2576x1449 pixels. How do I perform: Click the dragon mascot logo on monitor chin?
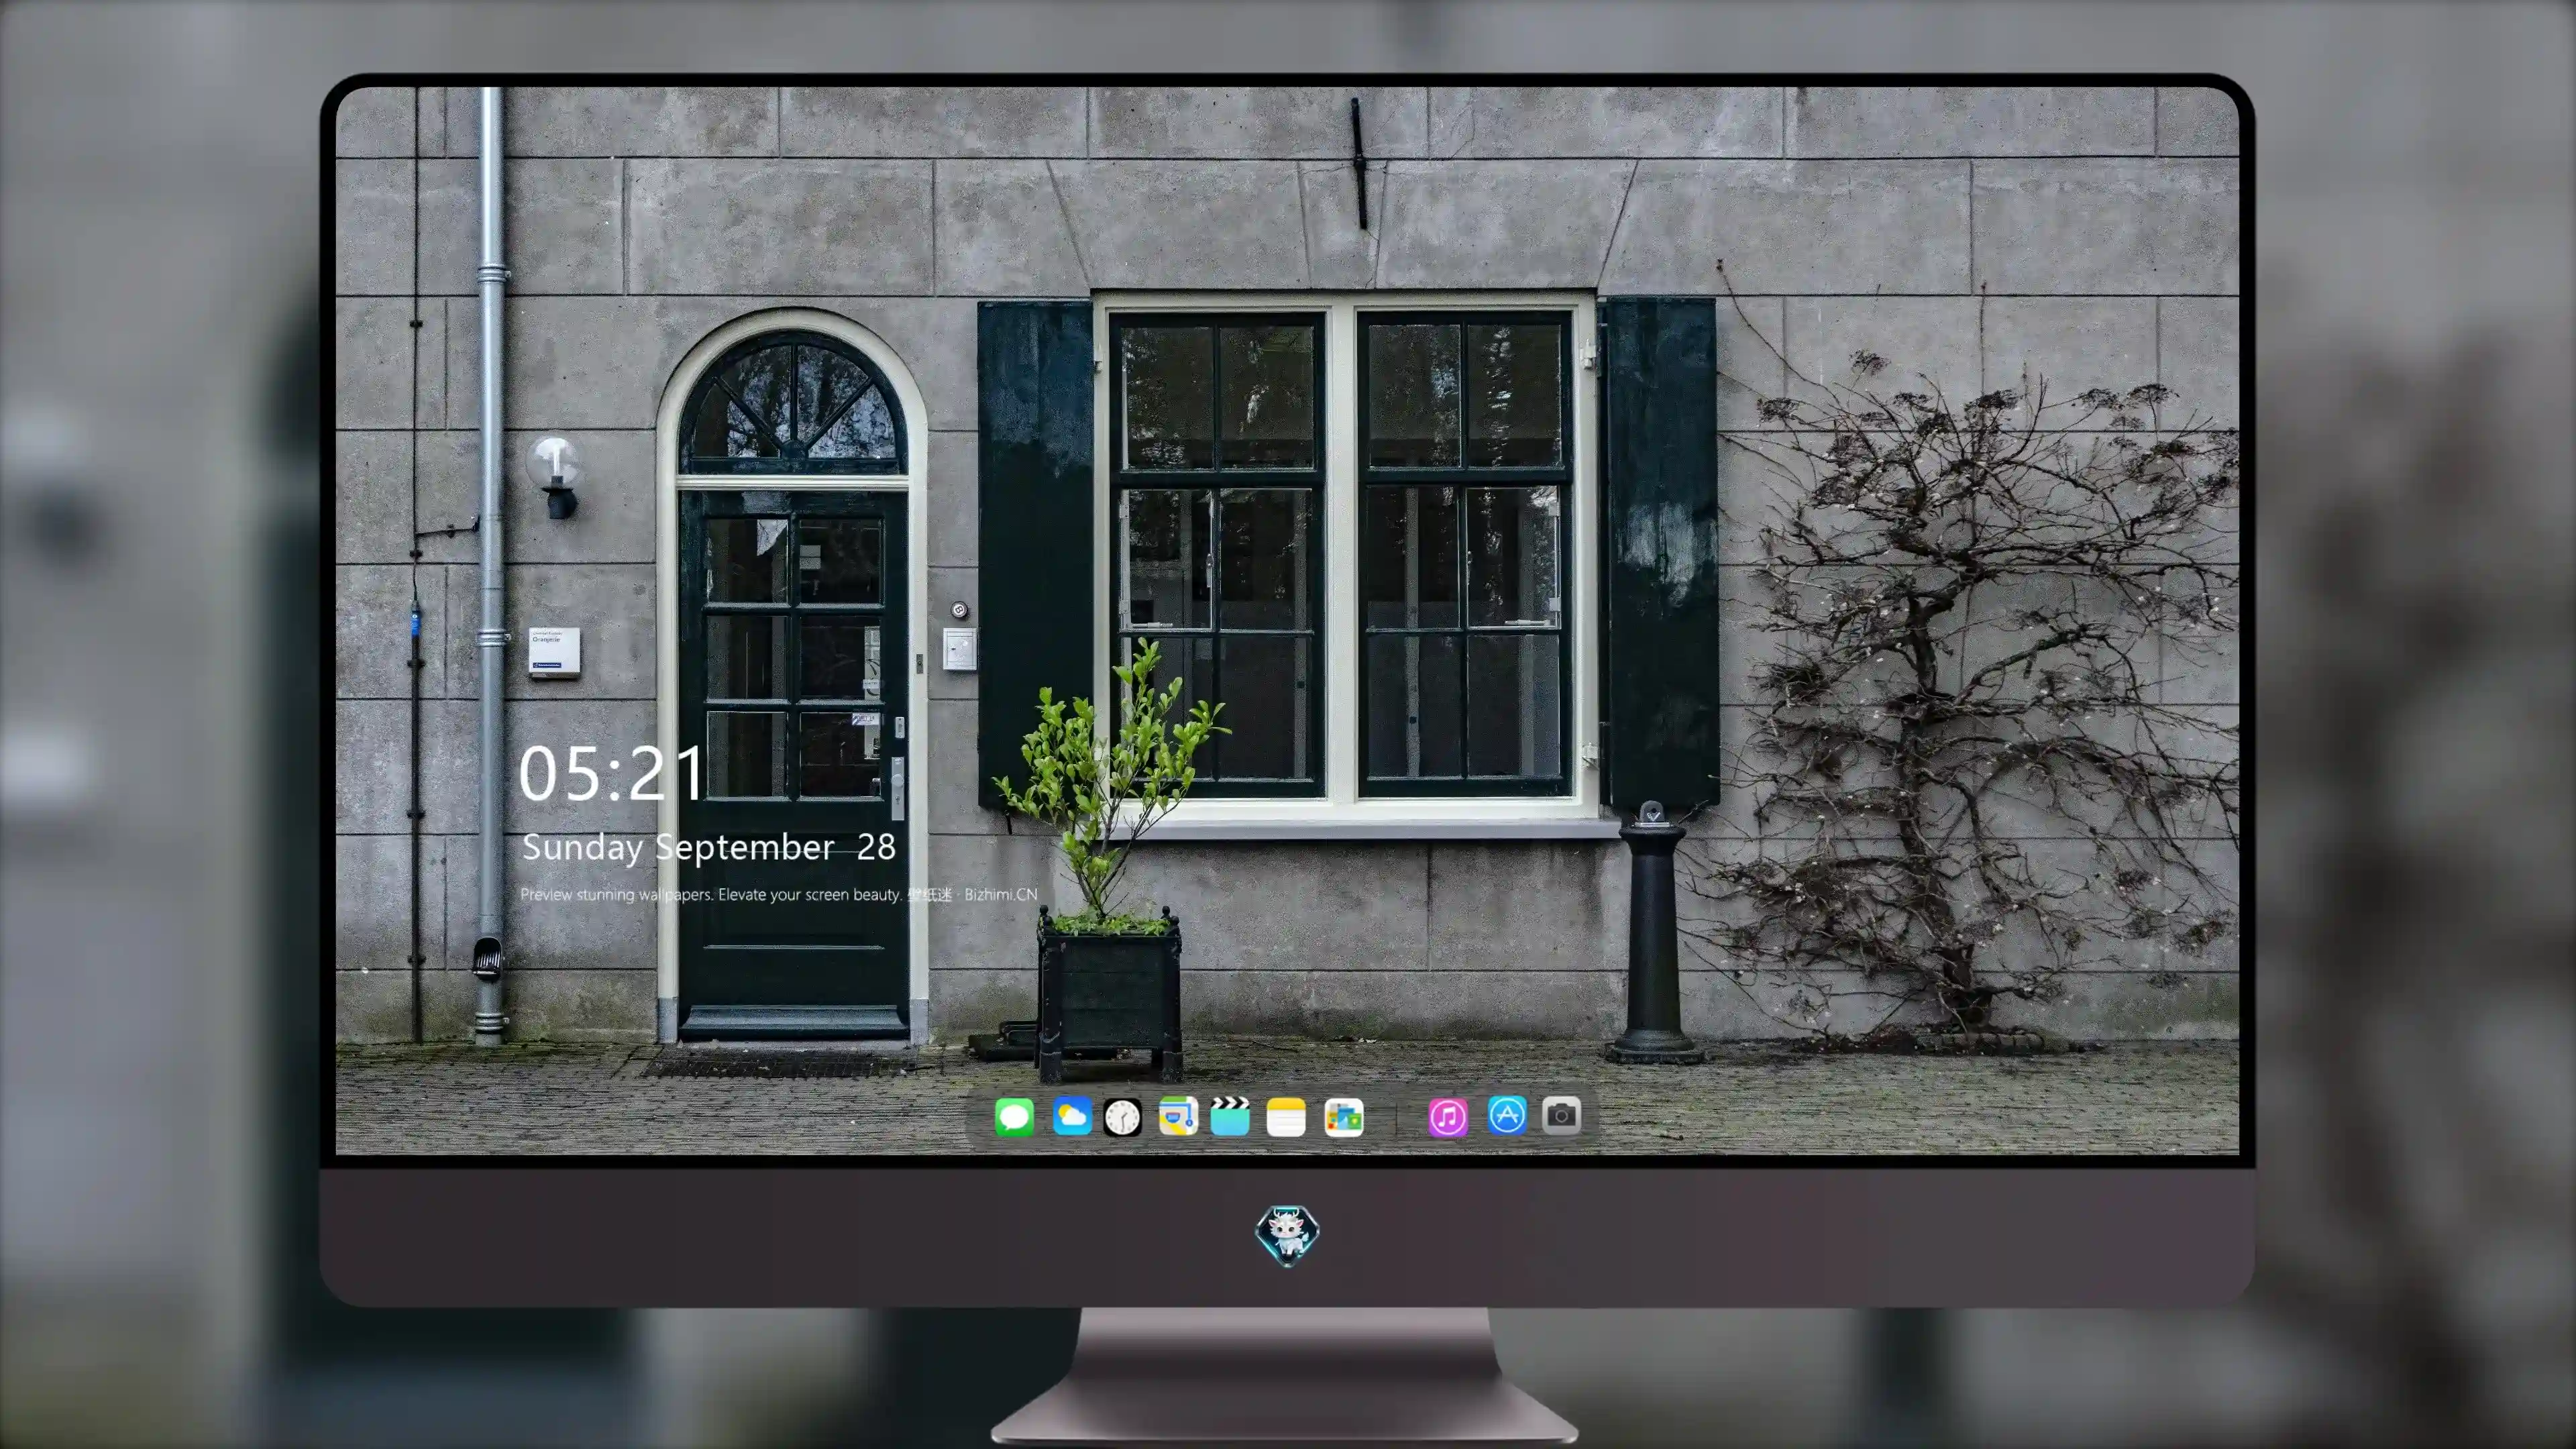point(1287,1235)
